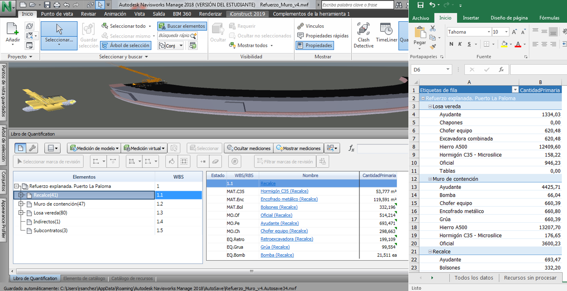
Task: Toggle Excel bottom align button
Action: coord(553,32)
